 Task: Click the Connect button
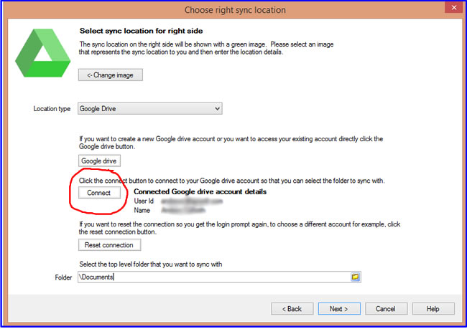point(99,193)
